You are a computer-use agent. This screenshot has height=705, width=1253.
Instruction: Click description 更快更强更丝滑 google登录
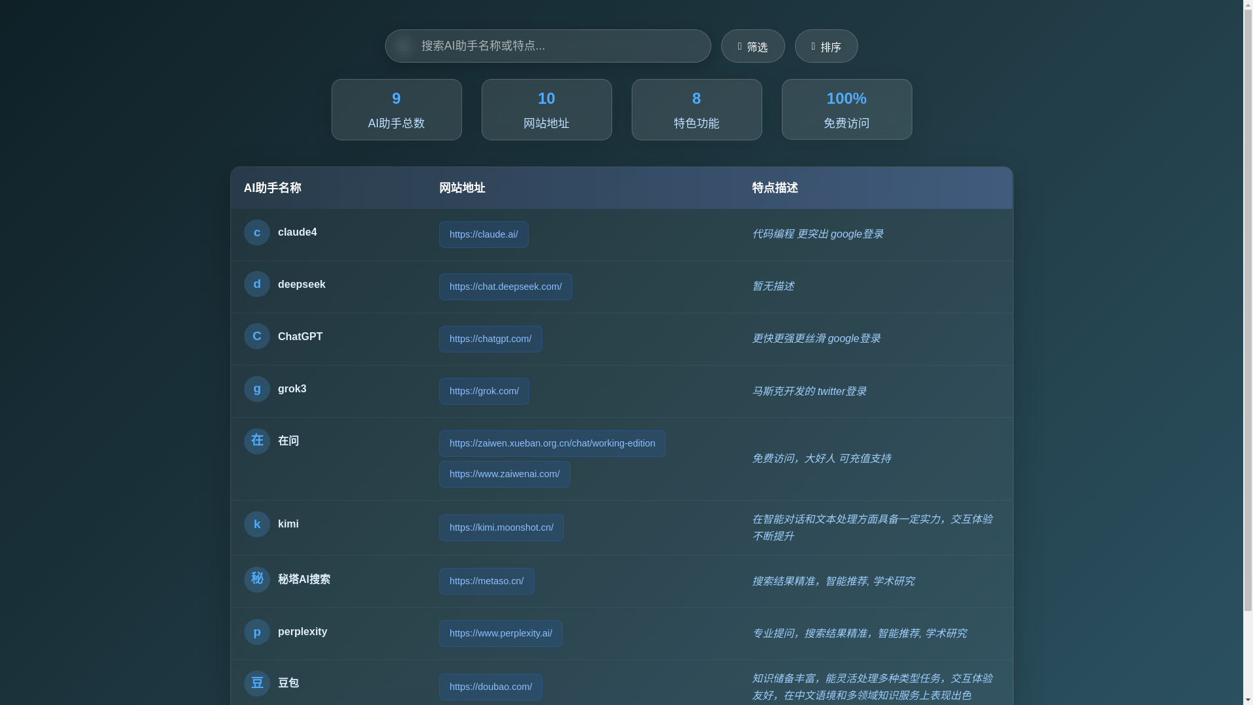816,339
